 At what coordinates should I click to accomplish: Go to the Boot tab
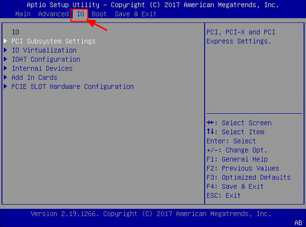click(x=99, y=14)
